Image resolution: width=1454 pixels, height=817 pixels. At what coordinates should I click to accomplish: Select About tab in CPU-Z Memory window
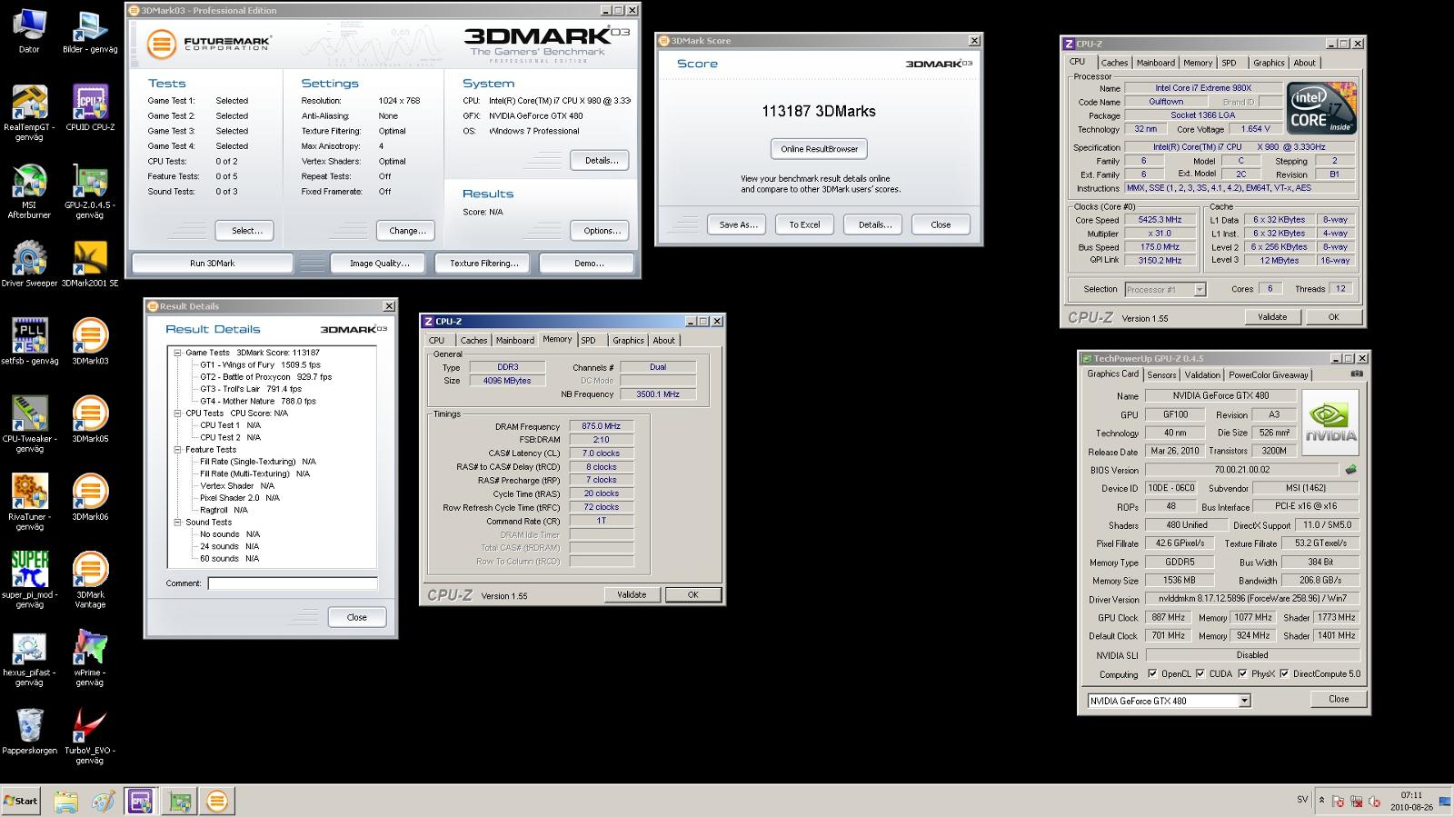click(x=664, y=340)
